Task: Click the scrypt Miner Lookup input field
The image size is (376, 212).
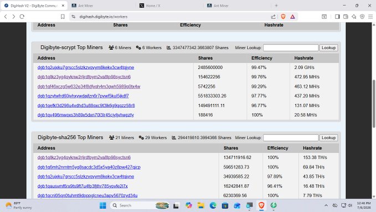Action: [291, 48]
